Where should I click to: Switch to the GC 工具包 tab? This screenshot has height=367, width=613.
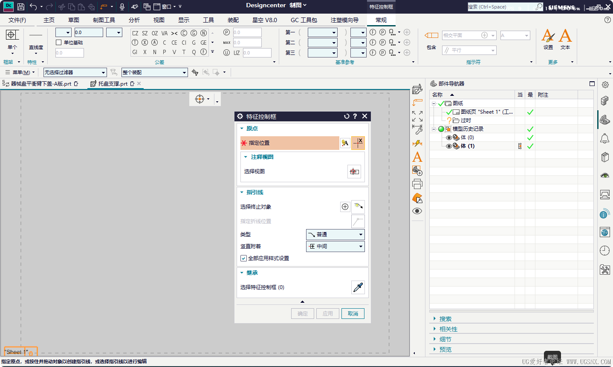(304, 20)
